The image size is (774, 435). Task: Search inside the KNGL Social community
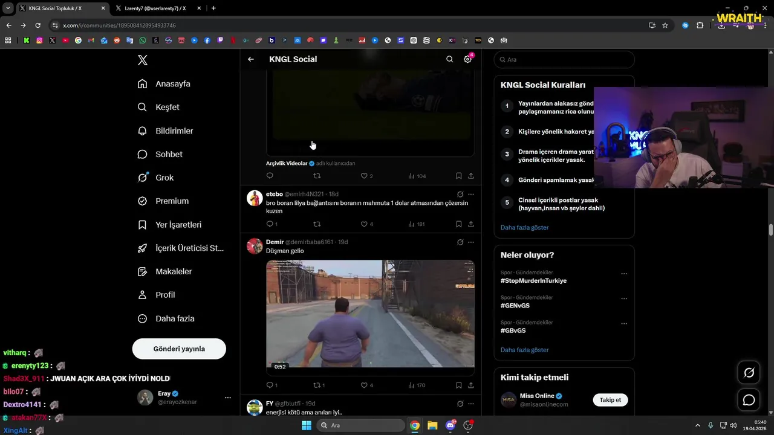tap(449, 59)
